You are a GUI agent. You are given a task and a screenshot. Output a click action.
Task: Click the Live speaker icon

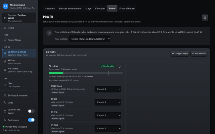pyautogui.click(x=5, y=85)
